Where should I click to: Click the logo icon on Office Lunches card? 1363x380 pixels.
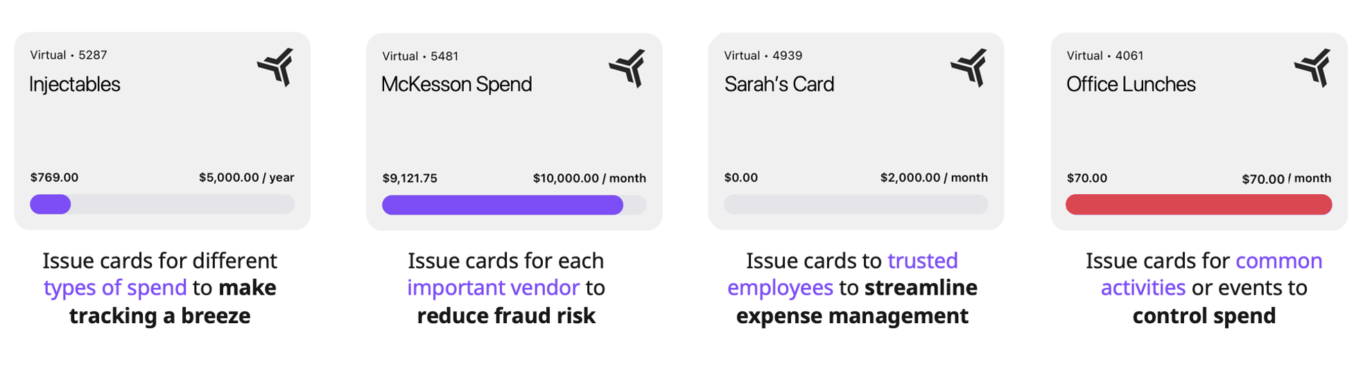tap(1312, 67)
